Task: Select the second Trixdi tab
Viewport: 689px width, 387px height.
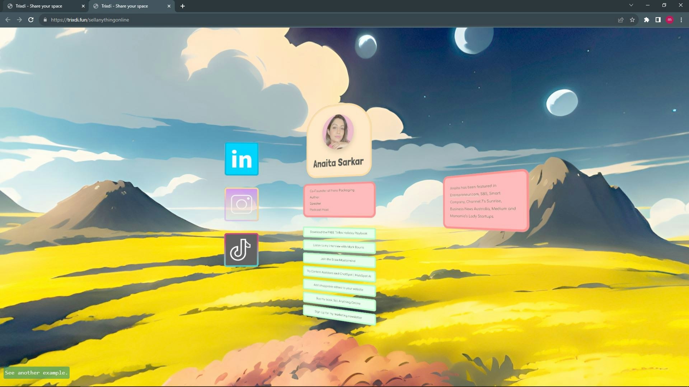Action: click(132, 6)
